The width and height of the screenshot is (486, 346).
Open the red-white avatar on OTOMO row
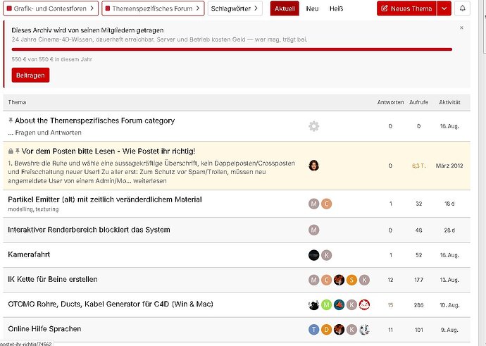364,305
